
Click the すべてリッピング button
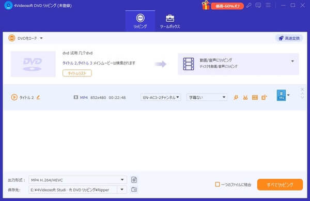tap(280, 185)
